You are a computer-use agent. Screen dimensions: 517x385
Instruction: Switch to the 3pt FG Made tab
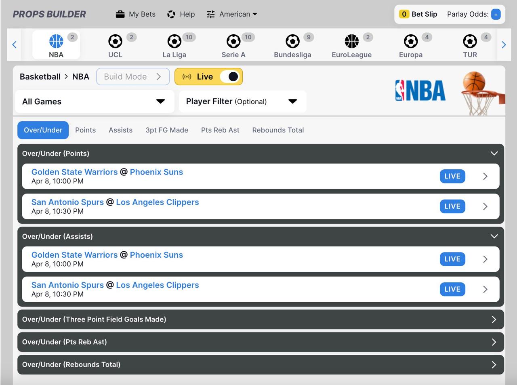coord(167,130)
